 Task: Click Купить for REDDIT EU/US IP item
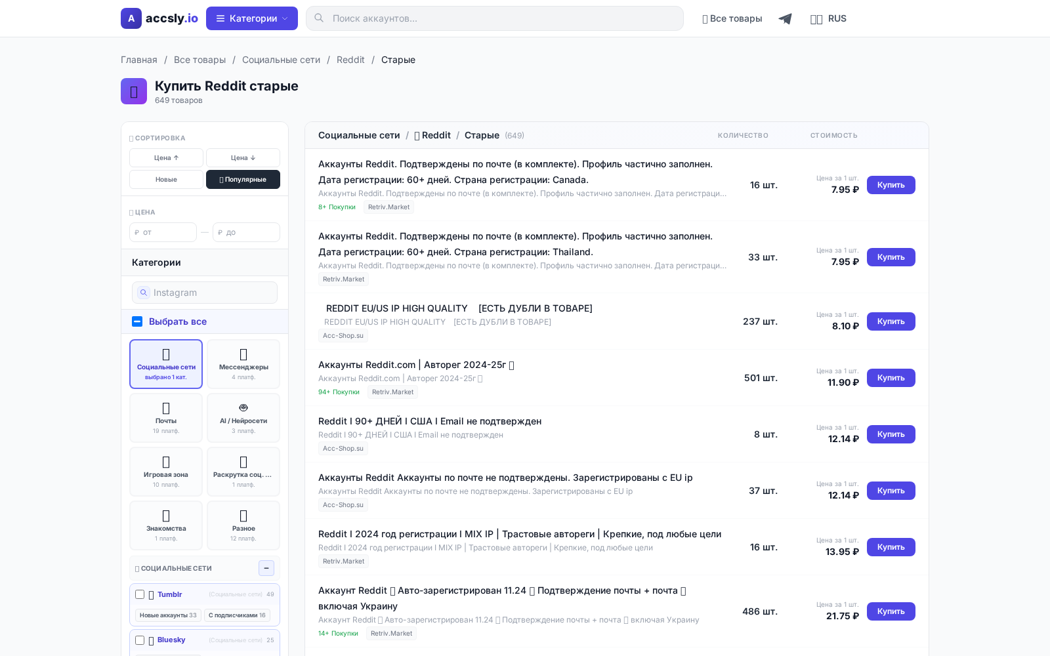pos(891,321)
